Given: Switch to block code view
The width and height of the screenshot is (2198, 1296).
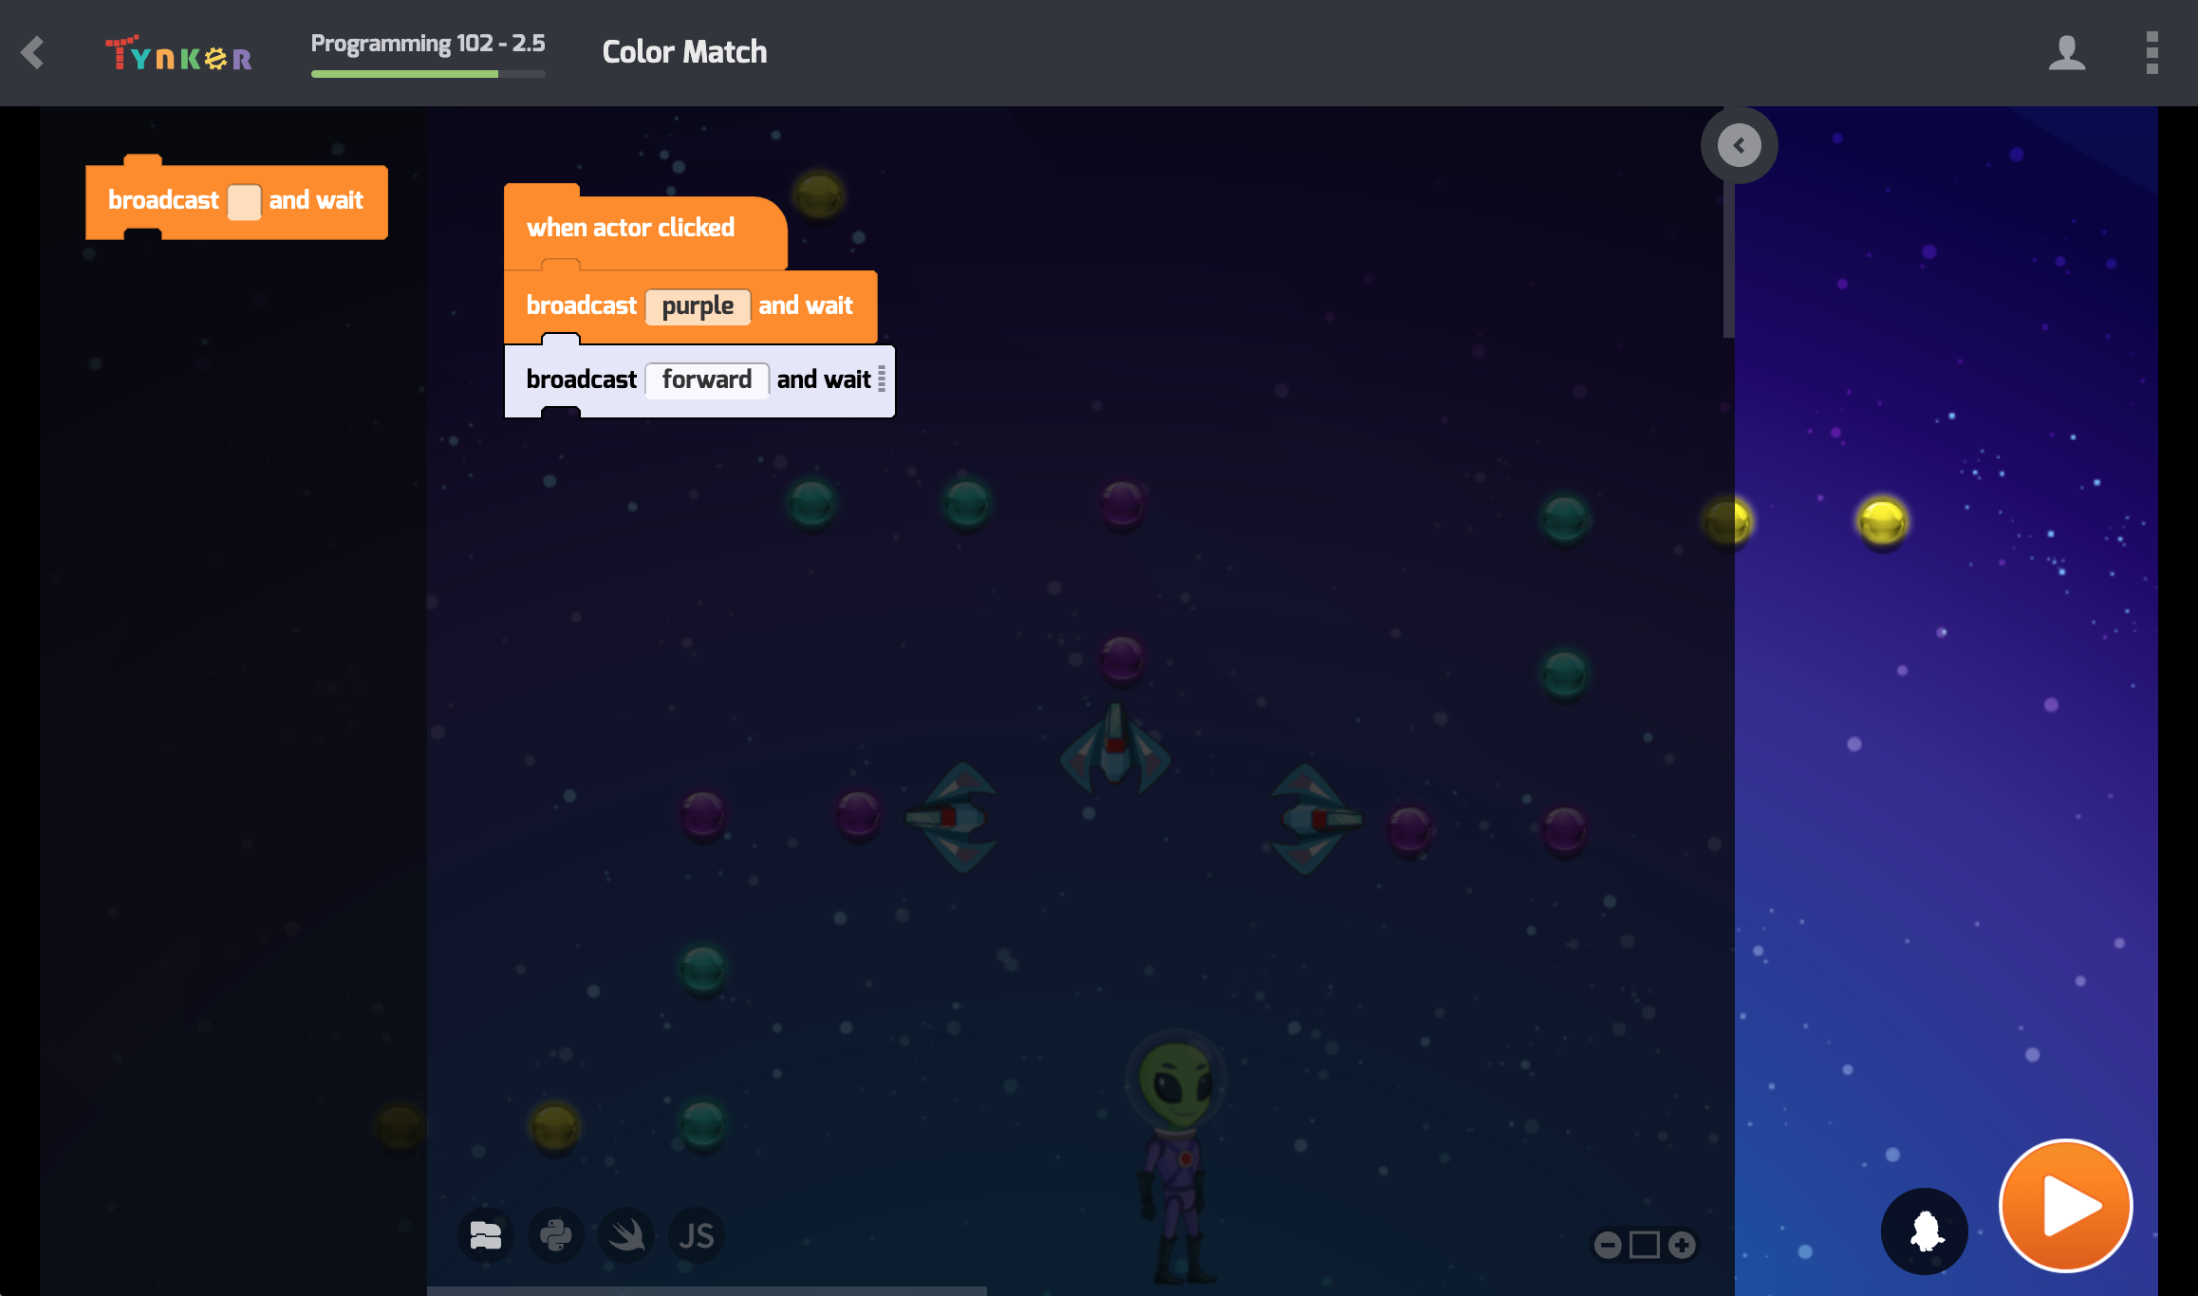Looking at the screenshot, I should (x=486, y=1235).
